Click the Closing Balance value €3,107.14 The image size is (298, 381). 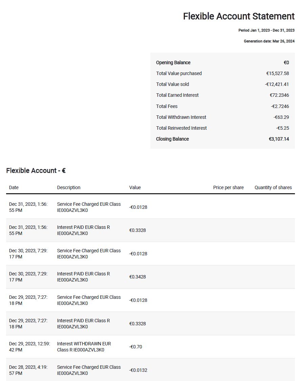point(279,139)
